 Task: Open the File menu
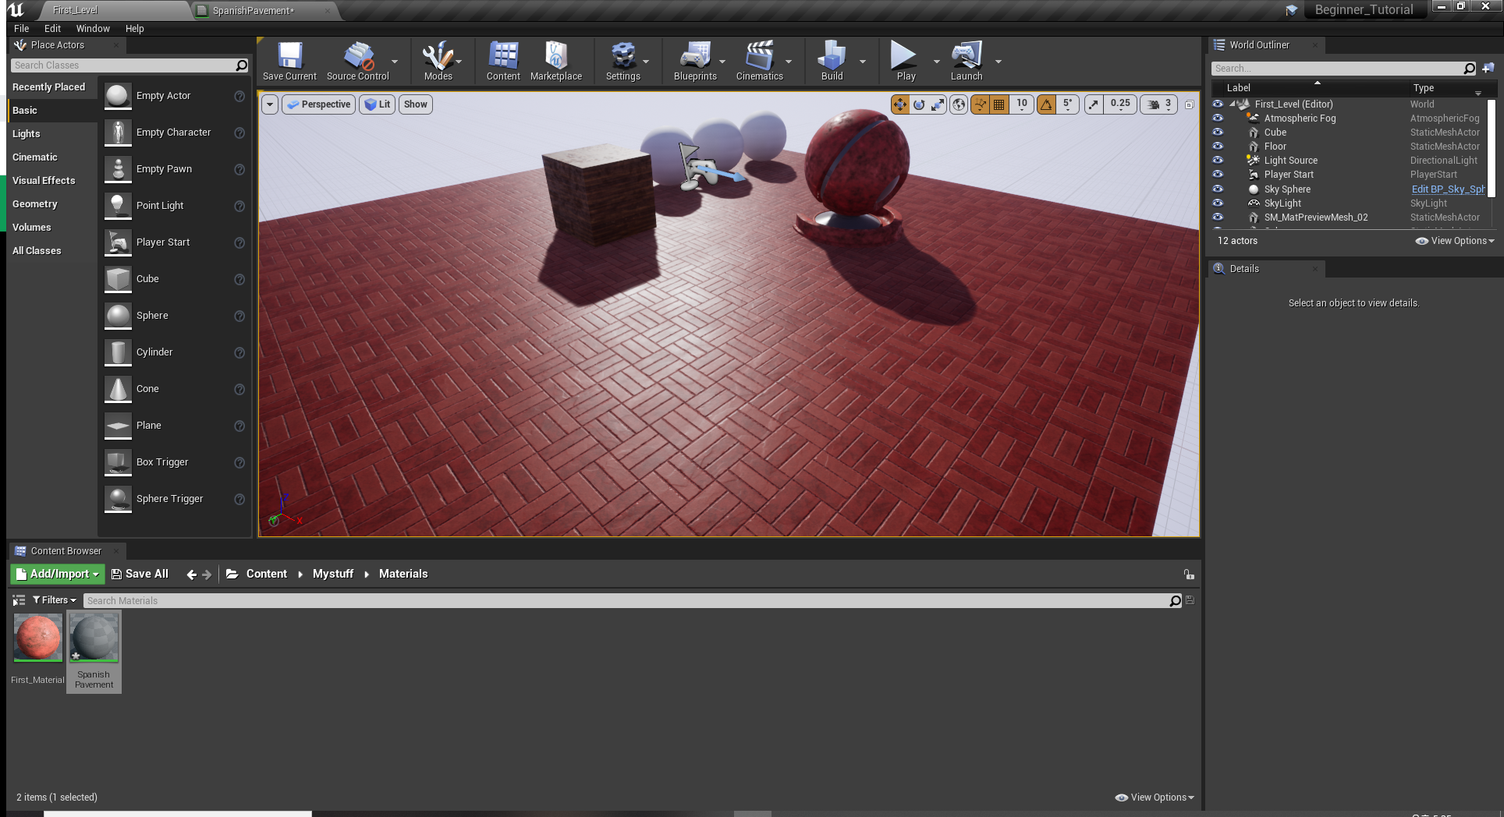click(22, 28)
